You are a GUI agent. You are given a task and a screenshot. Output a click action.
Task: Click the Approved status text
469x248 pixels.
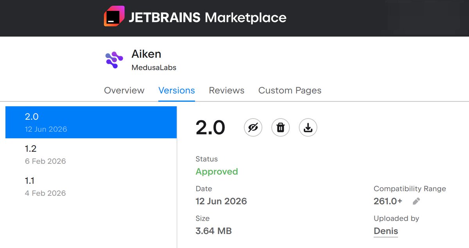[x=217, y=172]
